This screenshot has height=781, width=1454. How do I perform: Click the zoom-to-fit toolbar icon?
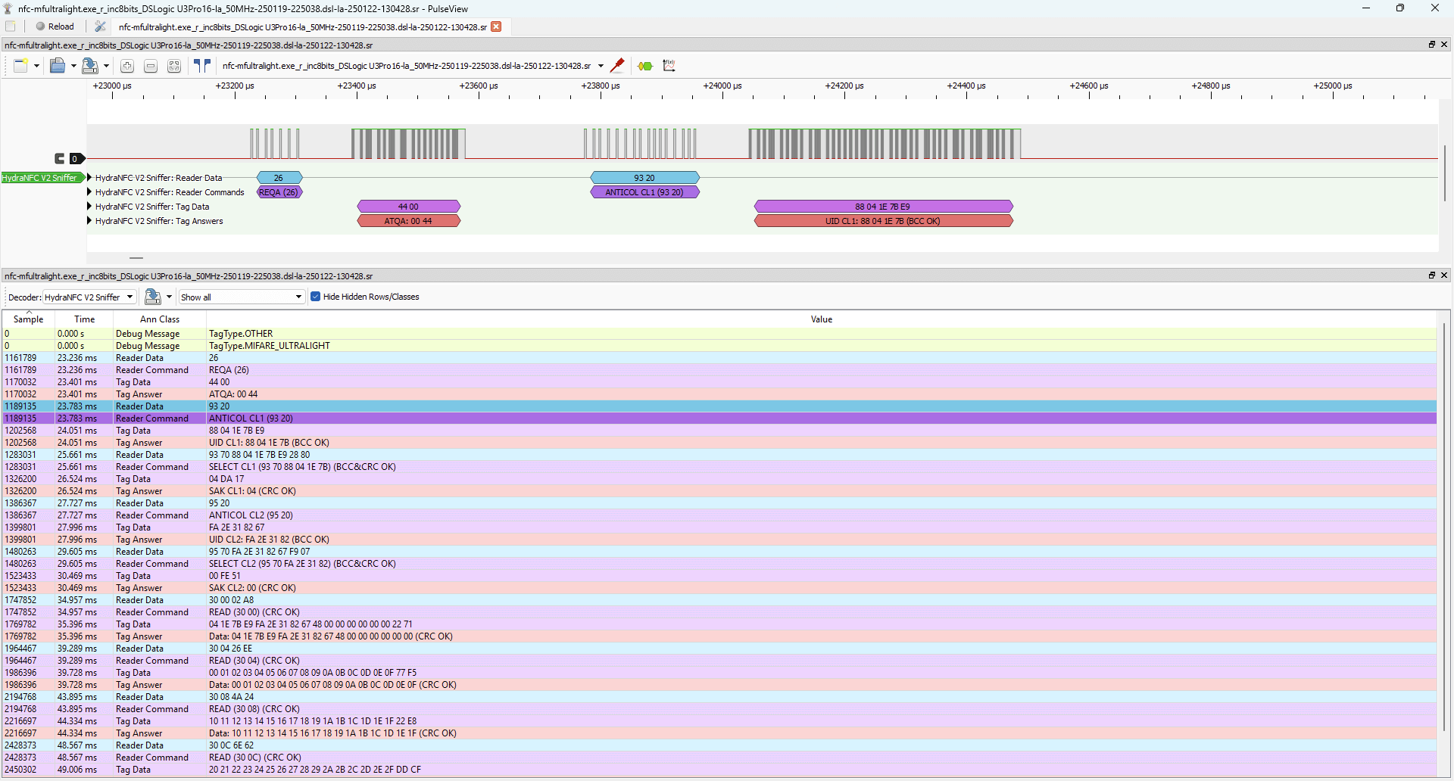click(174, 67)
